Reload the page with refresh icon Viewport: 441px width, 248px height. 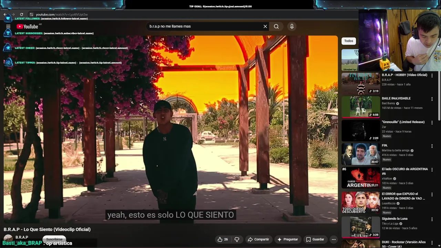pos(21,14)
